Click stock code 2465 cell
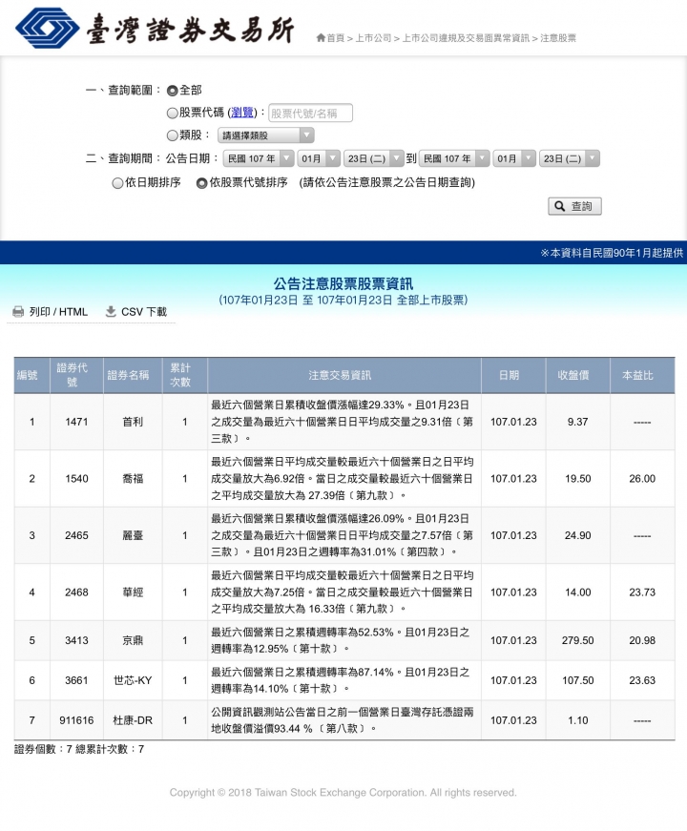687x831 pixels. click(x=77, y=535)
